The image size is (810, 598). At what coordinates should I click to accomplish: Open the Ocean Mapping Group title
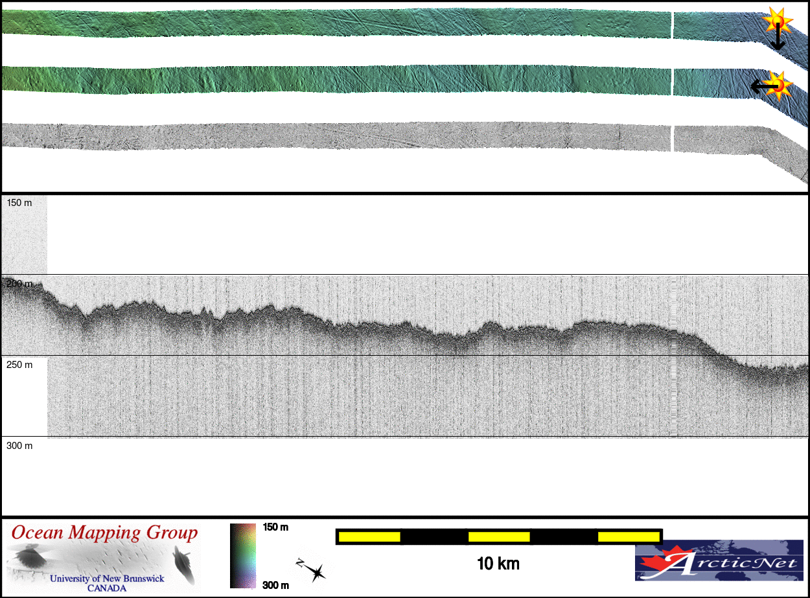click(x=104, y=533)
